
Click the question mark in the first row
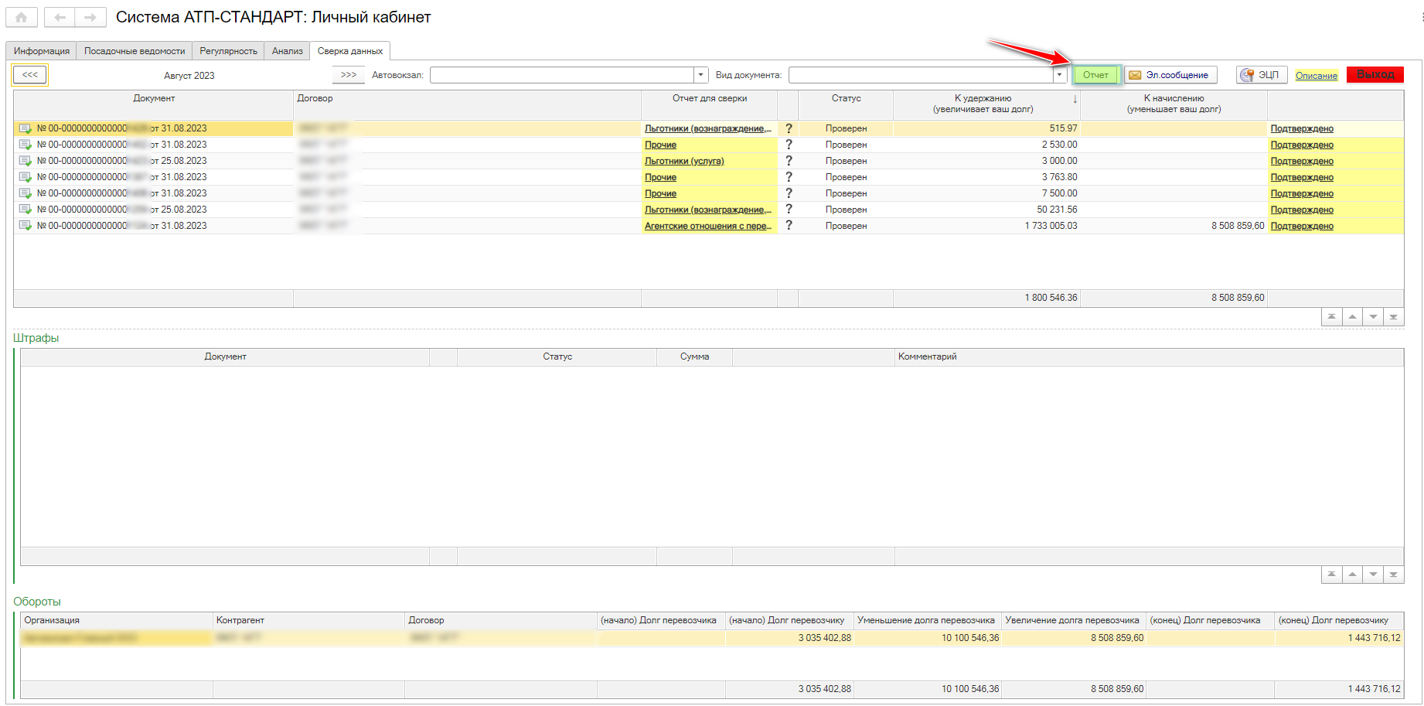click(789, 128)
